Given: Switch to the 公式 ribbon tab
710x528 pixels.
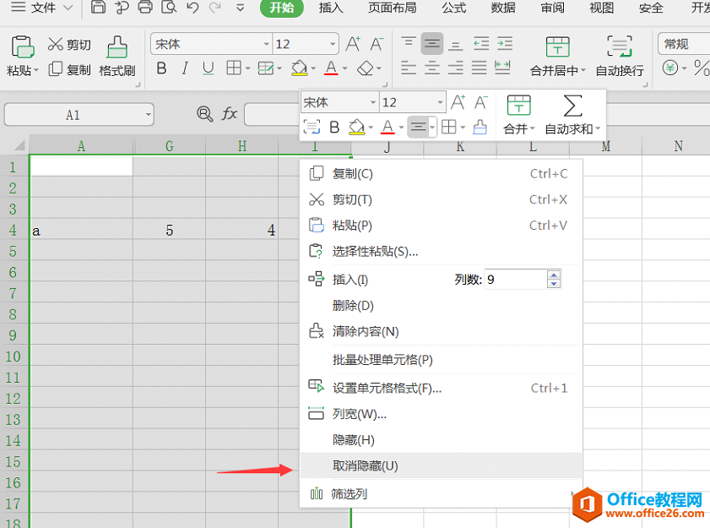Looking at the screenshot, I should (453, 8).
